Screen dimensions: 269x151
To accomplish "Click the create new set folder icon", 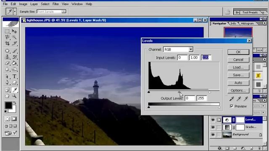I will pos(235,148).
